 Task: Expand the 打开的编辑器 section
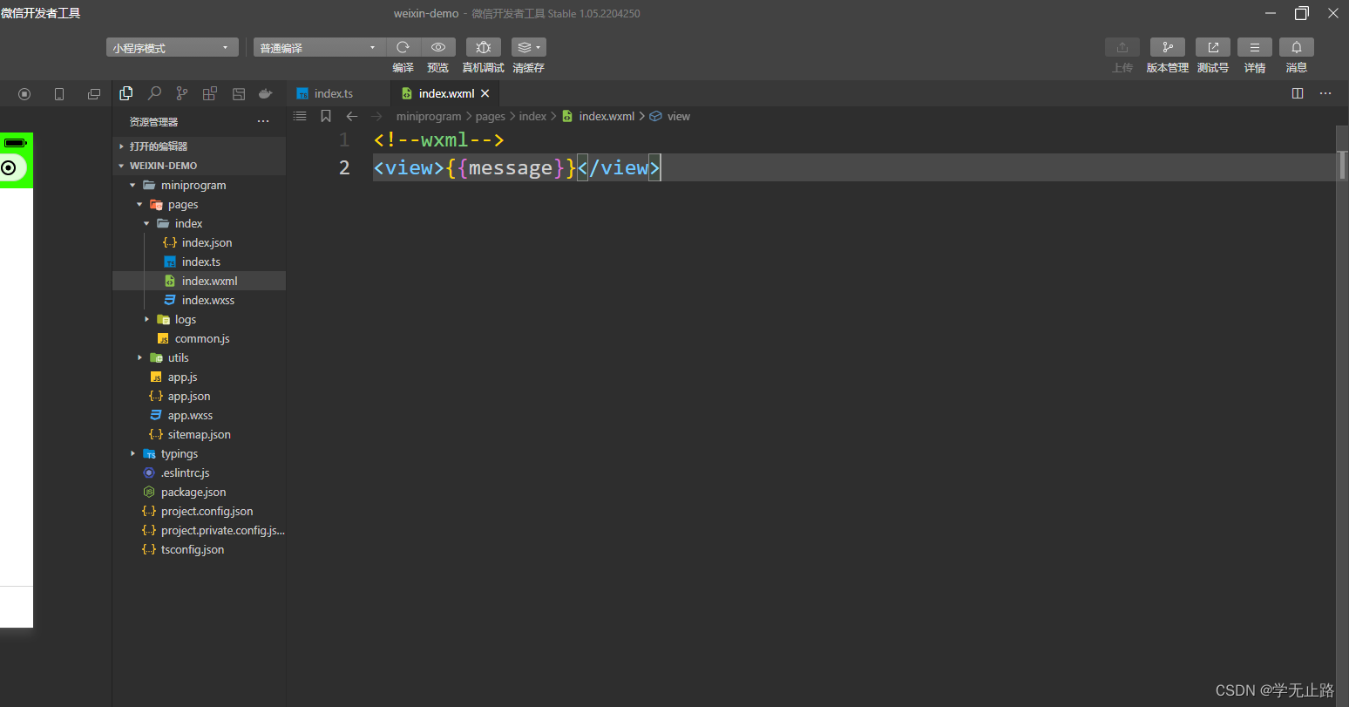pyautogui.click(x=199, y=146)
